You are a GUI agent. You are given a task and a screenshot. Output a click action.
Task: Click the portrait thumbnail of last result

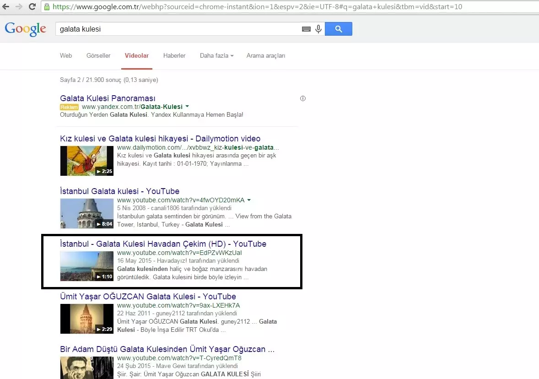[x=86, y=368]
